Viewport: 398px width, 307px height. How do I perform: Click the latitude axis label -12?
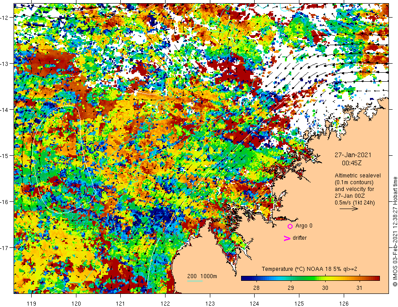tap(5, 18)
